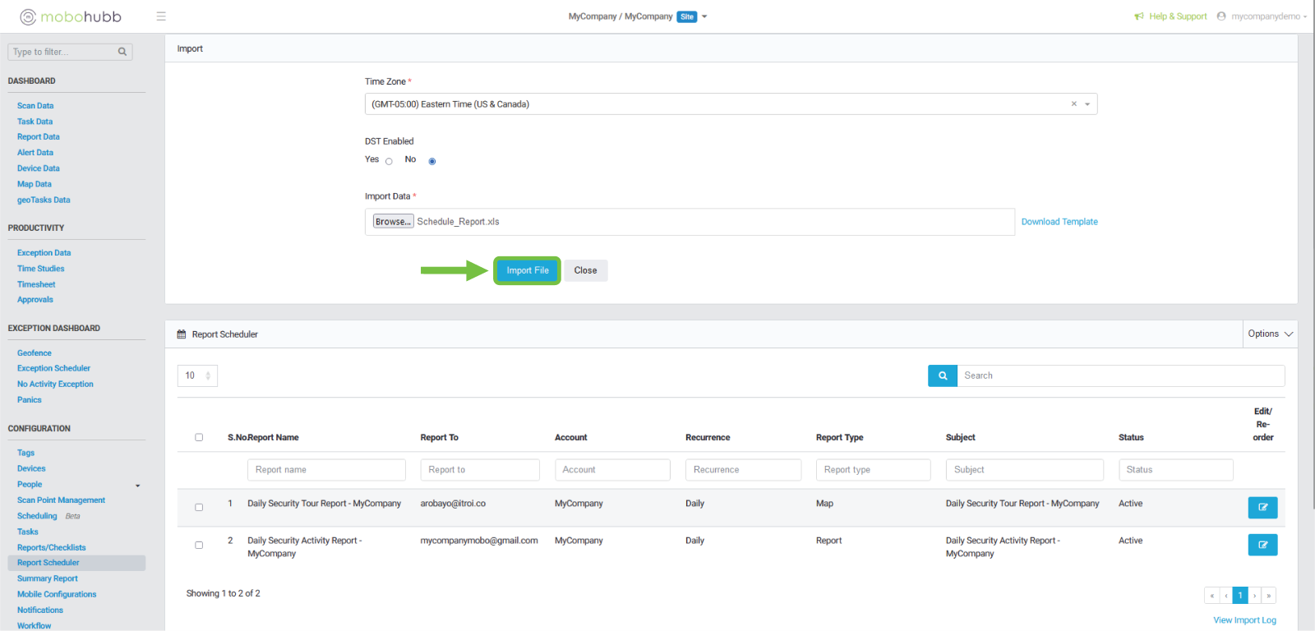Viewport: 1315px width, 631px height.
Task: Expand the Options menu
Action: 1270,334
